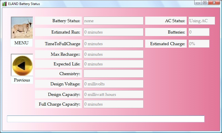The image size is (222, 133).
Task: Click the Estimated Charge percentage field
Action: coord(199,44)
